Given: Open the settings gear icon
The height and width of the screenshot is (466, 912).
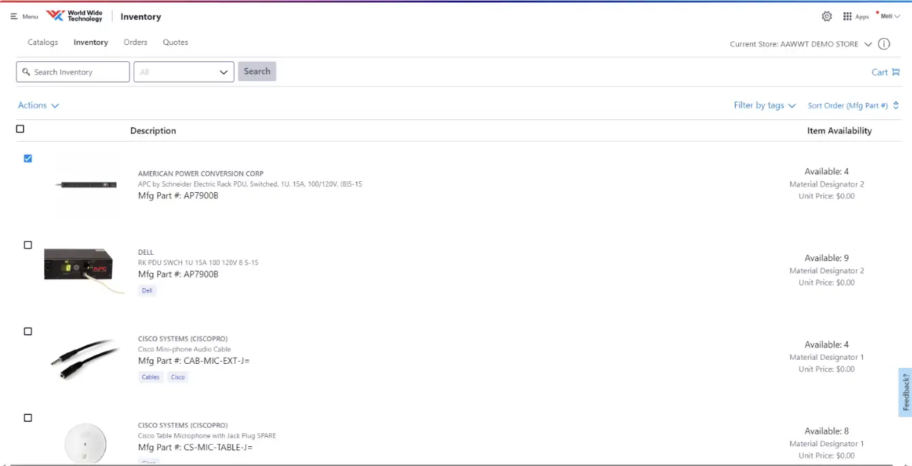Looking at the screenshot, I should point(827,16).
